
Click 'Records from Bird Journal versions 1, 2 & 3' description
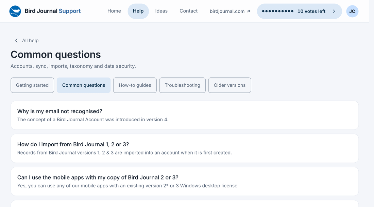pyautogui.click(x=124, y=152)
